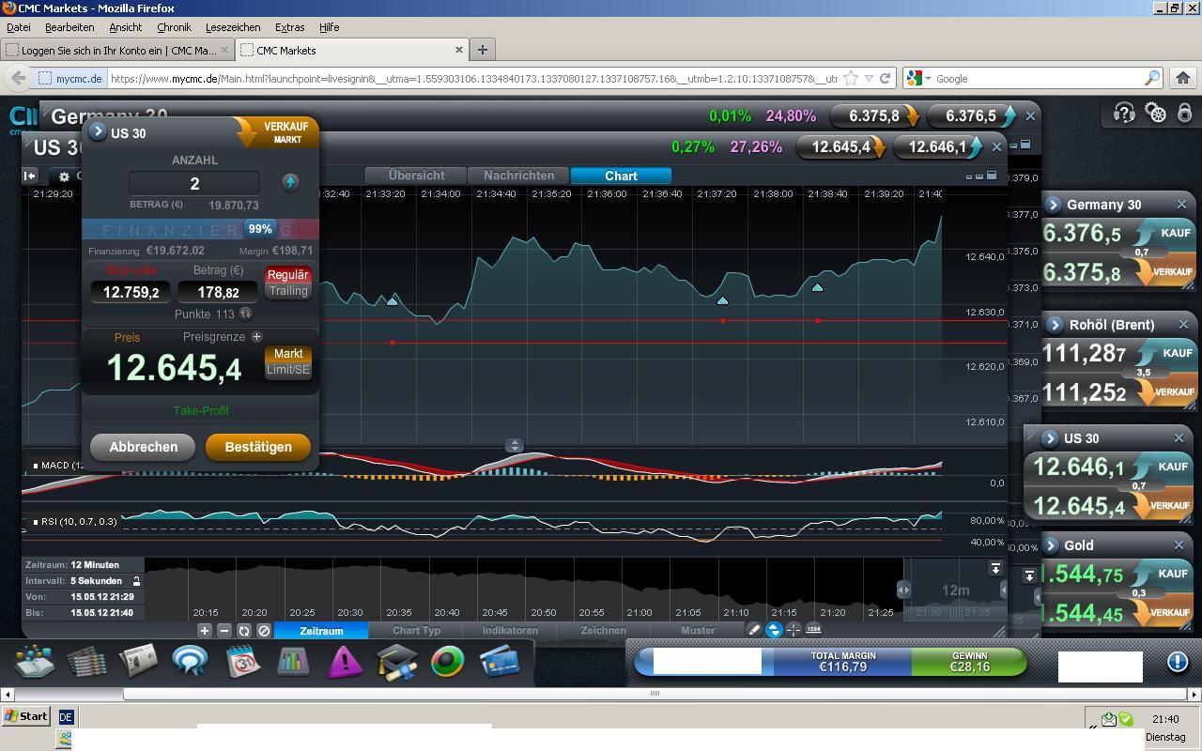Open the calendar dock icon

[242, 662]
